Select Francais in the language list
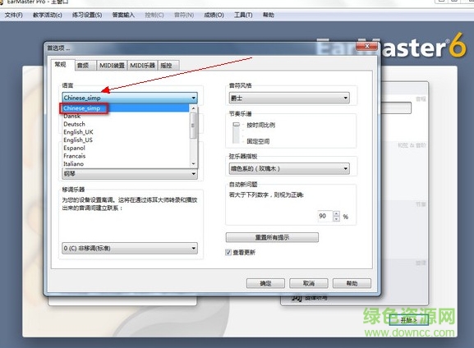The height and width of the screenshot is (348, 474). click(126, 156)
